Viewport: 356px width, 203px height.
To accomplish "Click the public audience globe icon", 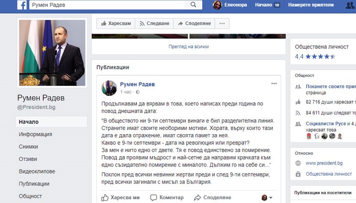I will 138,92.
